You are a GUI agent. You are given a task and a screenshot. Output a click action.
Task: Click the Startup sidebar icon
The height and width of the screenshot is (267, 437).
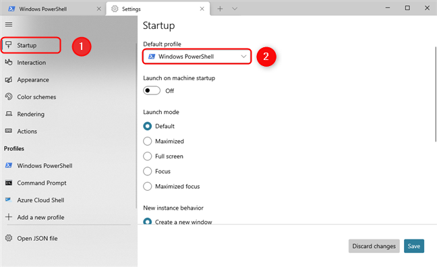9,44
